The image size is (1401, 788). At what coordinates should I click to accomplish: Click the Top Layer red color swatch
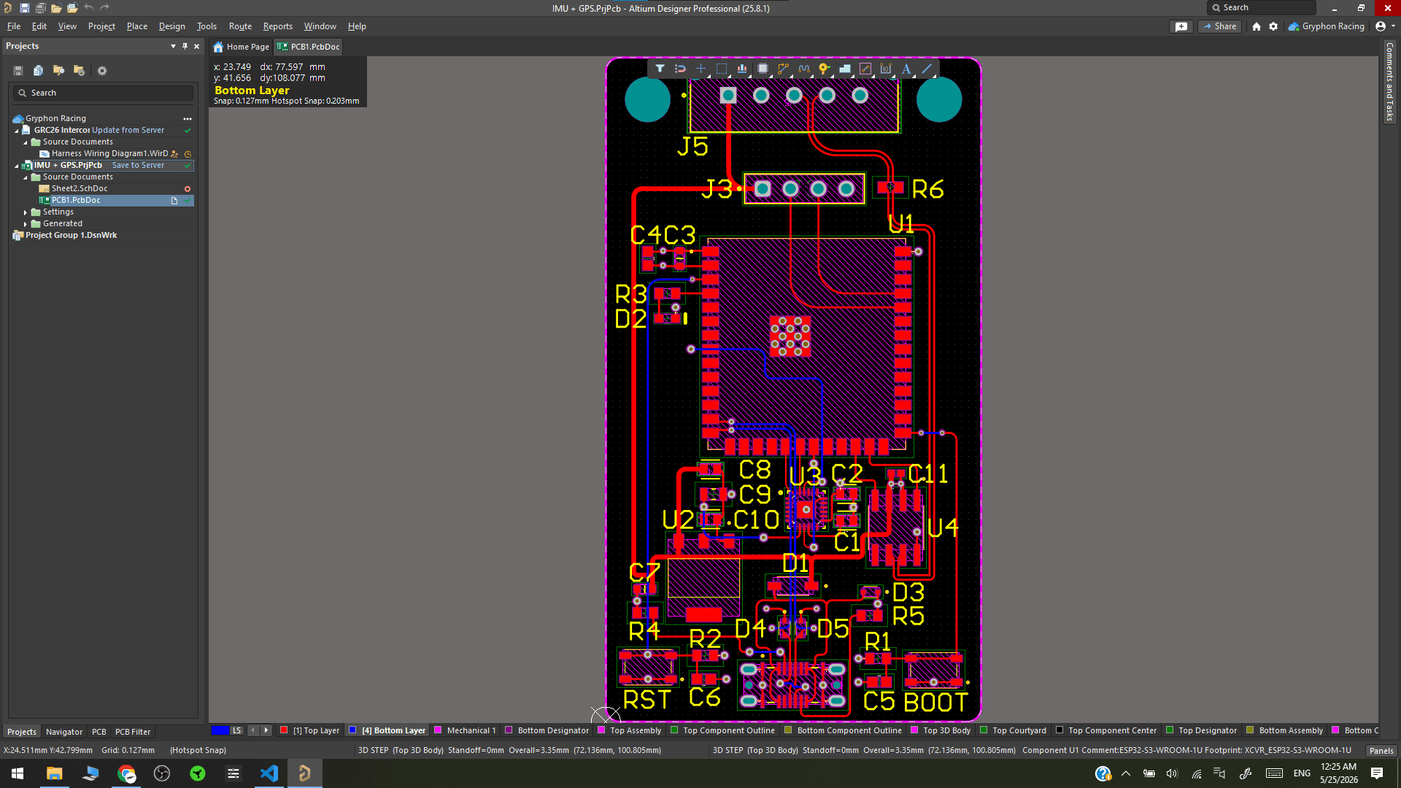pyautogui.click(x=285, y=730)
